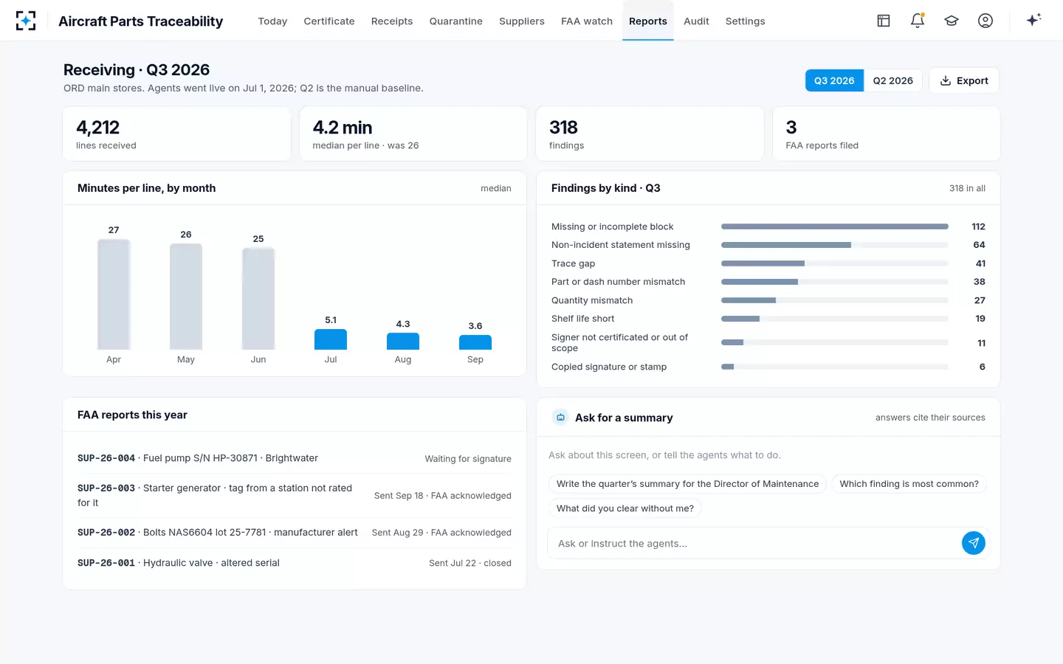Click the April bar in minutes chart
The height and width of the screenshot is (664, 1063).
114,294
